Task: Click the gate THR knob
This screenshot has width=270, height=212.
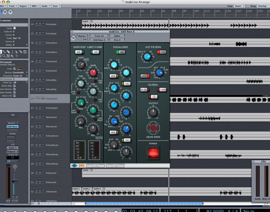Action: click(81, 83)
